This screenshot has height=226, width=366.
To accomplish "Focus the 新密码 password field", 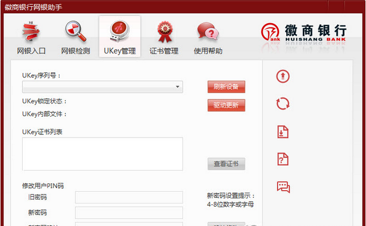I will click(129, 213).
